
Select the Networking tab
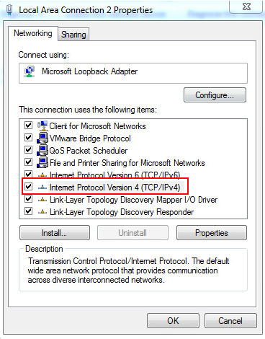(x=33, y=33)
